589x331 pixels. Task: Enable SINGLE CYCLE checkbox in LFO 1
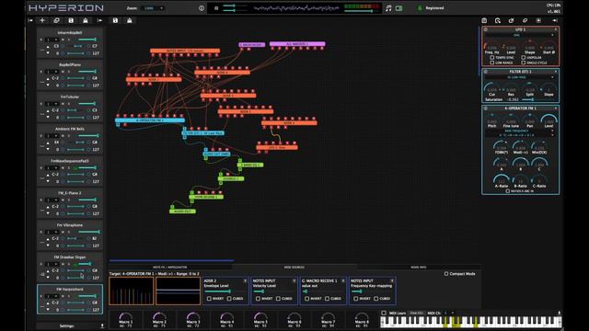524,63
